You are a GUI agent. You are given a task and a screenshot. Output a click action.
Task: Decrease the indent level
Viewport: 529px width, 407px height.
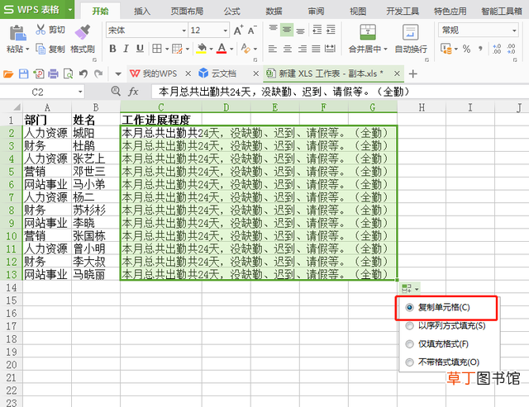(317, 30)
